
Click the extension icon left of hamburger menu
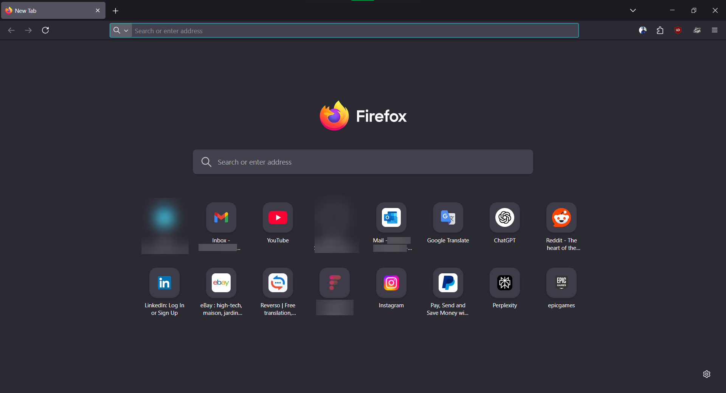[x=697, y=30]
